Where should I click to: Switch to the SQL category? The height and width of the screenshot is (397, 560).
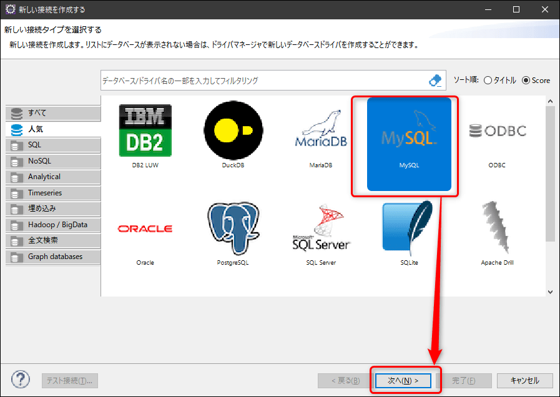pos(53,145)
